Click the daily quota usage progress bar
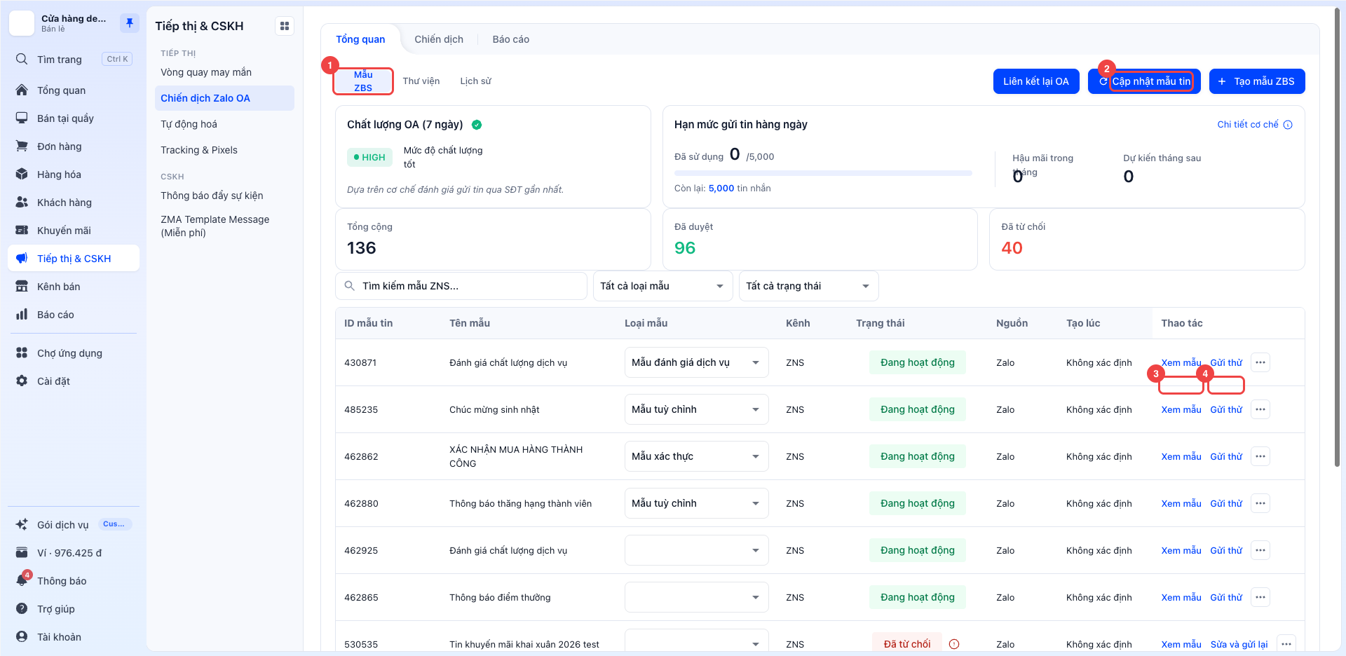Screen dimensions: 1346x656 823,173
